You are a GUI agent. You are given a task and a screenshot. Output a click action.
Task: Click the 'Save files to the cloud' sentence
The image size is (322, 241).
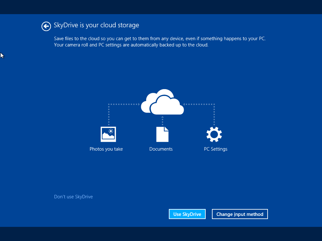pyautogui.click(x=160, y=39)
